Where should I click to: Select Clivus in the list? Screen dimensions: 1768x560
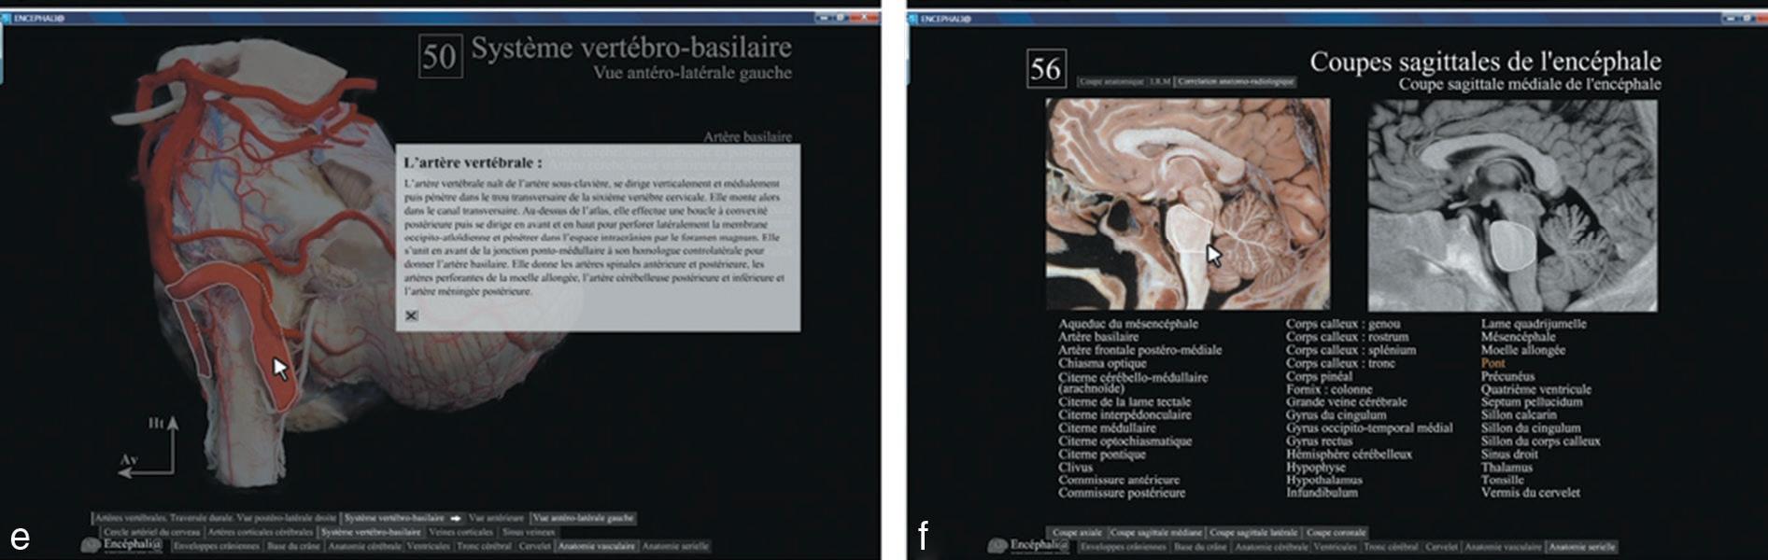coord(1076,468)
